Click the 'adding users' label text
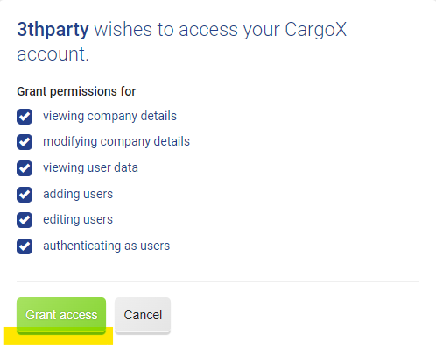This screenshot has height=349, width=436. click(78, 194)
